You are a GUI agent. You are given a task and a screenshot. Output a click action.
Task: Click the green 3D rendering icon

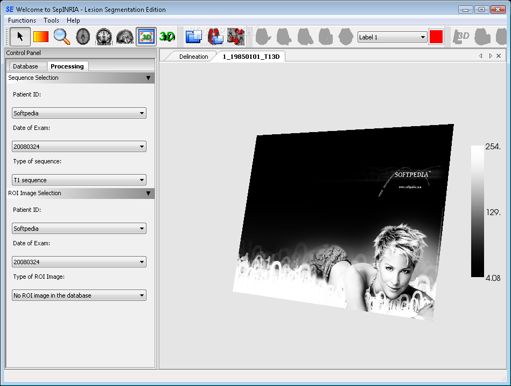167,37
